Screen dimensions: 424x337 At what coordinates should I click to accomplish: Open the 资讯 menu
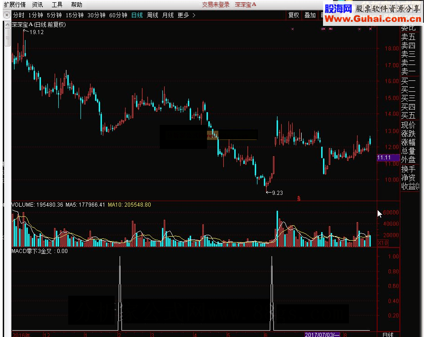click(x=38, y=5)
